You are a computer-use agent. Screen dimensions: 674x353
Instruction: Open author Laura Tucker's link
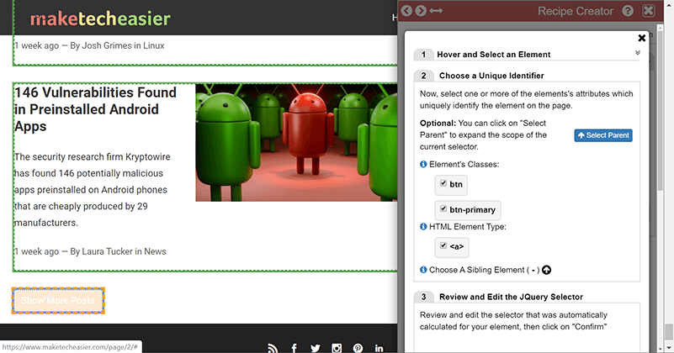pyautogui.click(x=108, y=251)
